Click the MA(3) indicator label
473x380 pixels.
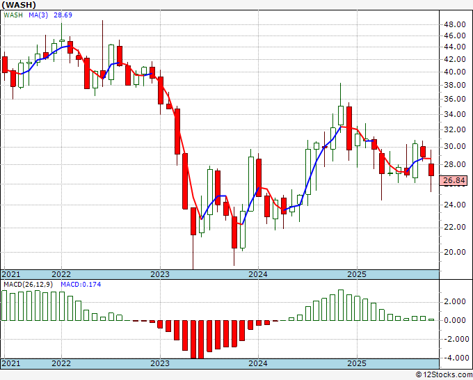[38, 15]
